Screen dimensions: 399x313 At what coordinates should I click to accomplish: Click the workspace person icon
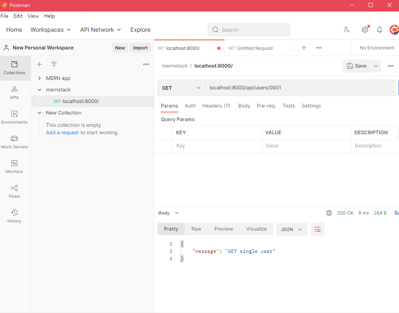(6, 48)
